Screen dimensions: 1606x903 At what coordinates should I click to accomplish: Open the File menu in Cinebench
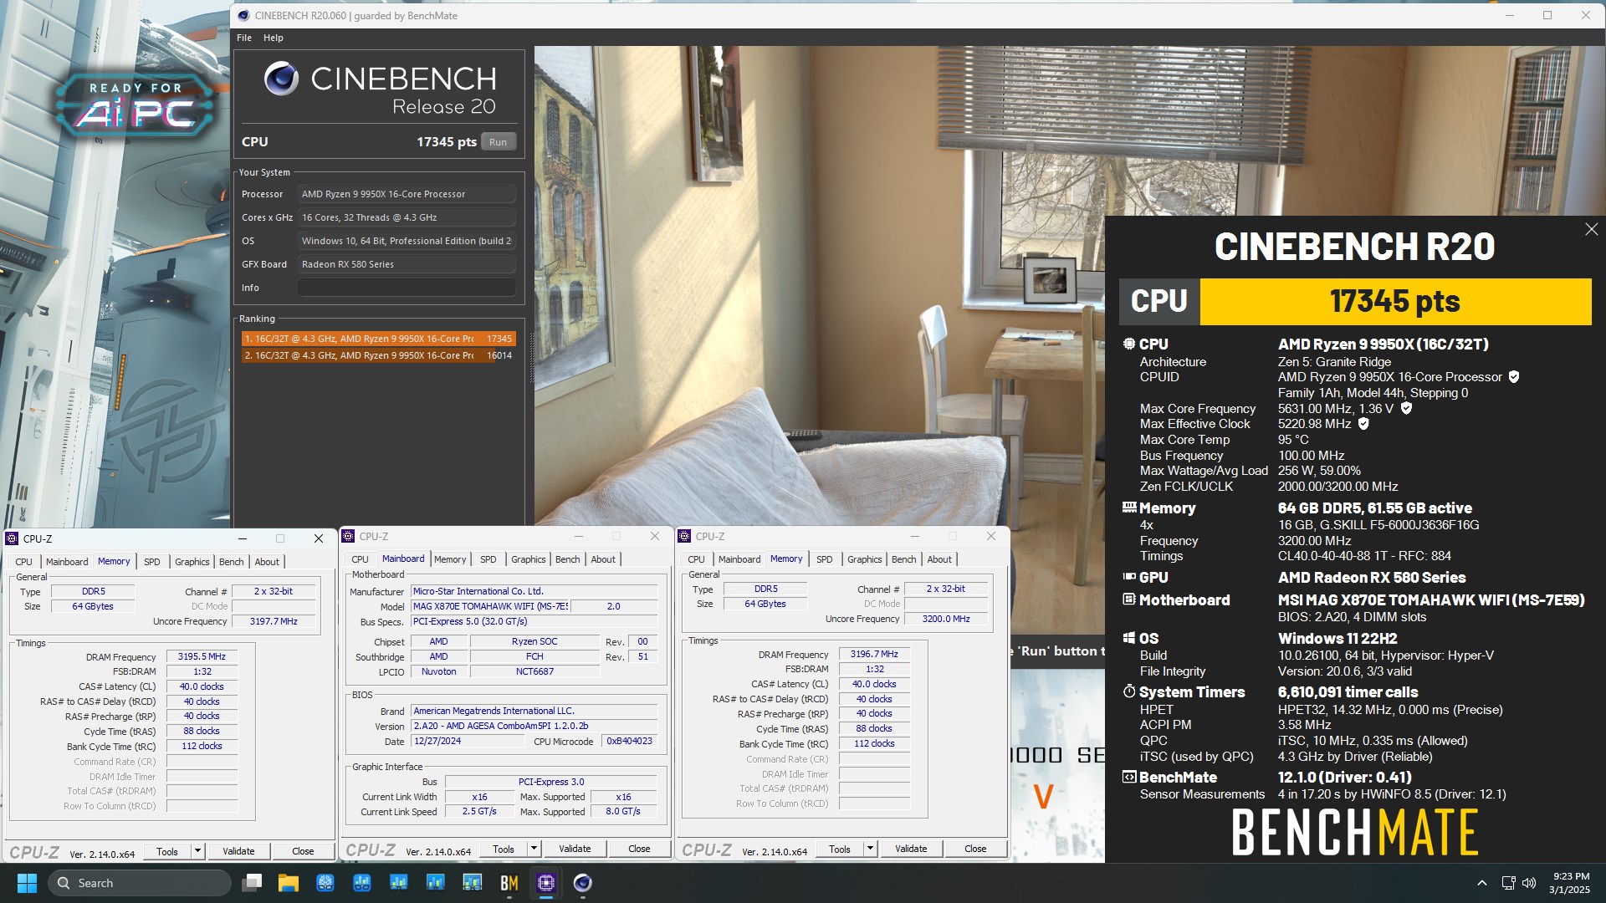[x=244, y=38]
